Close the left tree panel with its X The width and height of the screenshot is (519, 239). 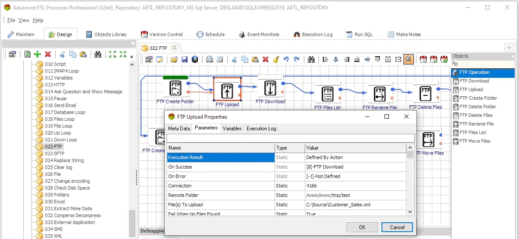(x=133, y=43)
